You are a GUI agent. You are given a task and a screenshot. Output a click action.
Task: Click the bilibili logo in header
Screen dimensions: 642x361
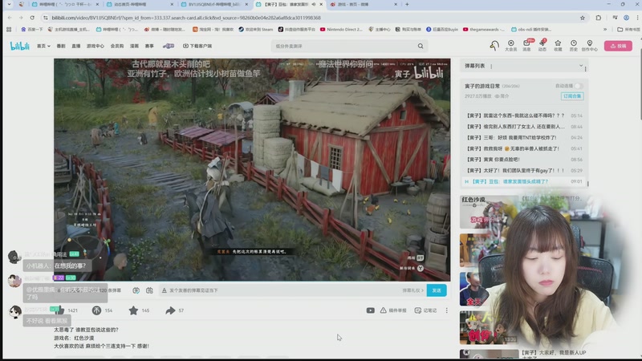pos(19,46)
